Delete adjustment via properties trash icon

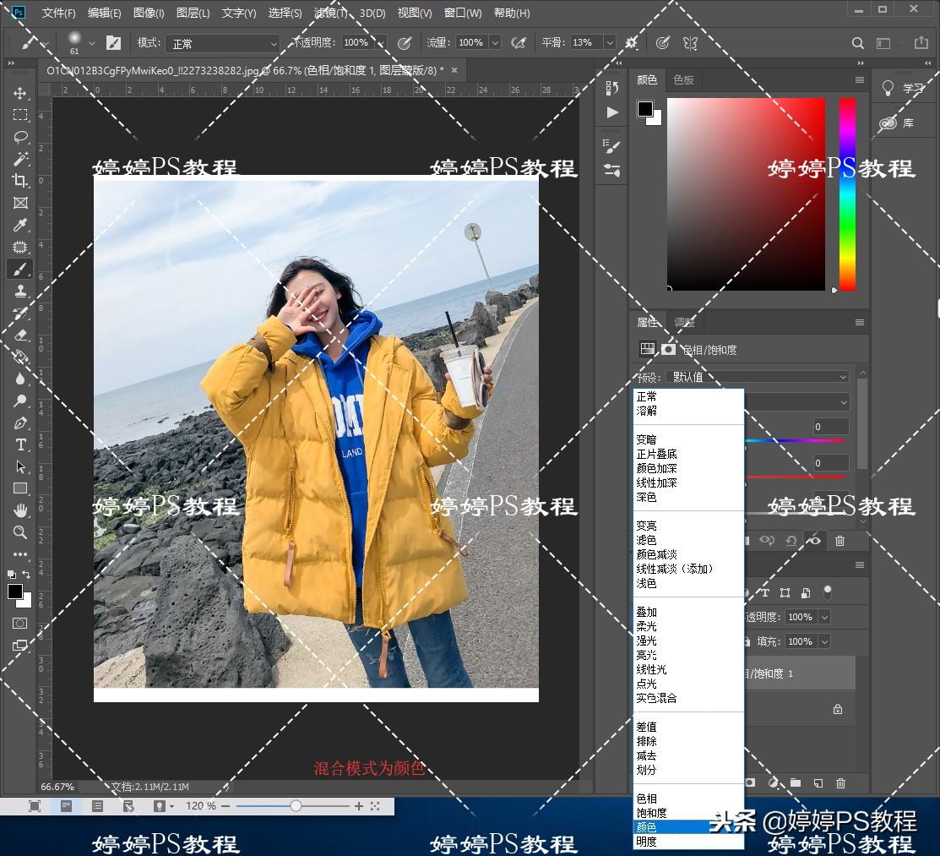click(839, 541)
